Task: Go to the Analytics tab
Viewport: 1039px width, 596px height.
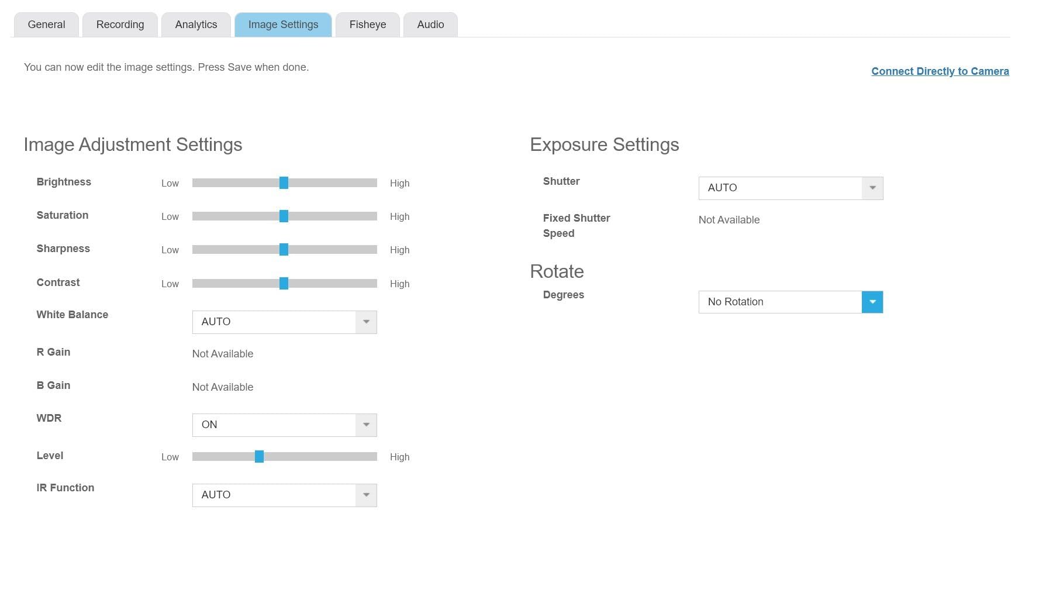Action: point(196,25)
